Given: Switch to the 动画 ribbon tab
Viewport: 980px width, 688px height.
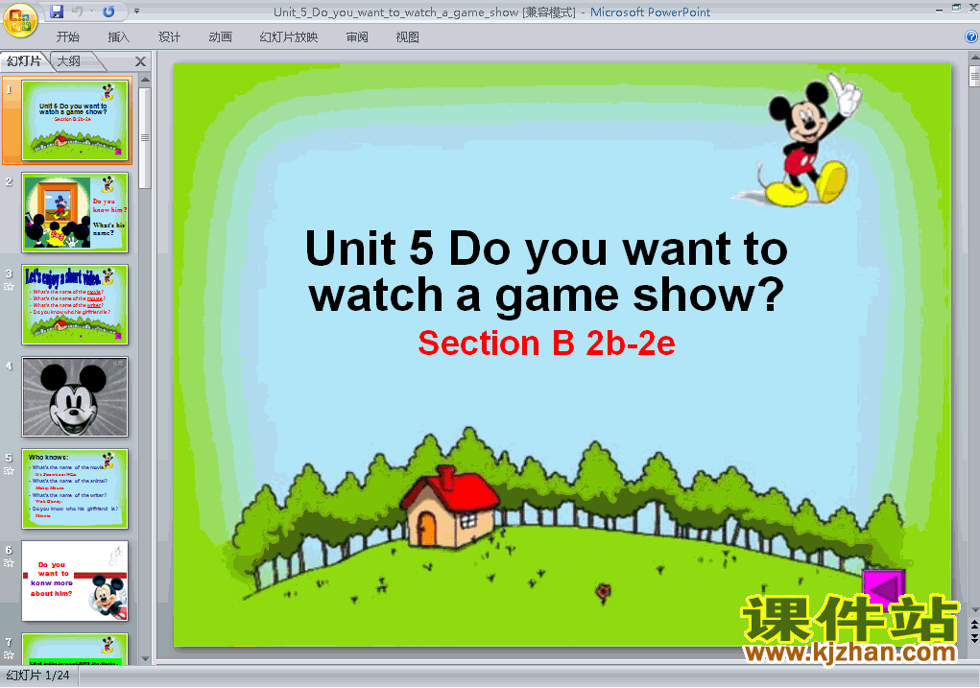Looking at the screenshot, I should (x=220, y=36).
